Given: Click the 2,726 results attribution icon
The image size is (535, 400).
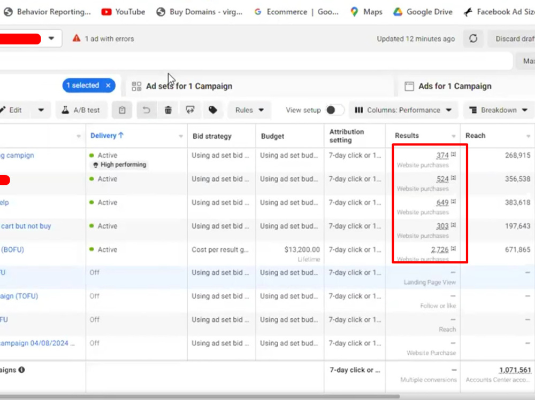Looking at the screenshot, I should pos(453,248).
